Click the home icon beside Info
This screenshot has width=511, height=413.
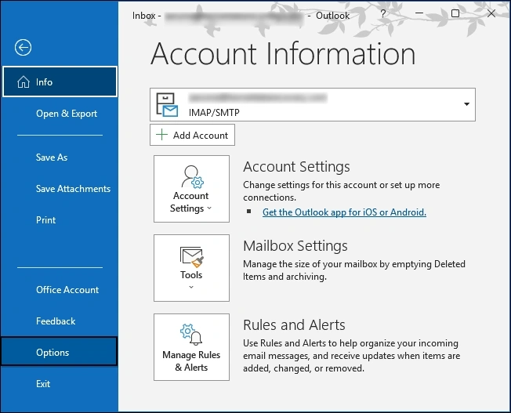pos(24,82)
